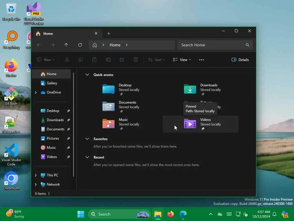Open Pictures in the navigation pane
Viewport: 294px width, 221px height.
(52, 138)
